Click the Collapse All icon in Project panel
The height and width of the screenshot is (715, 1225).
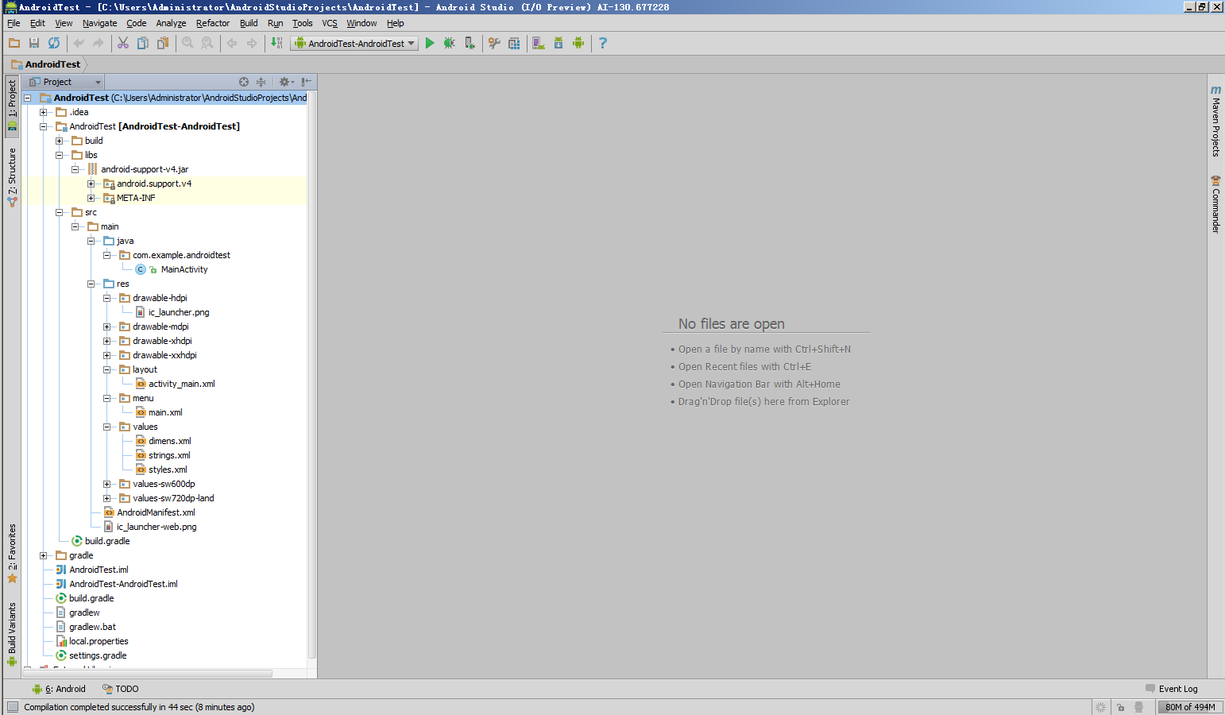pos(261,82)
